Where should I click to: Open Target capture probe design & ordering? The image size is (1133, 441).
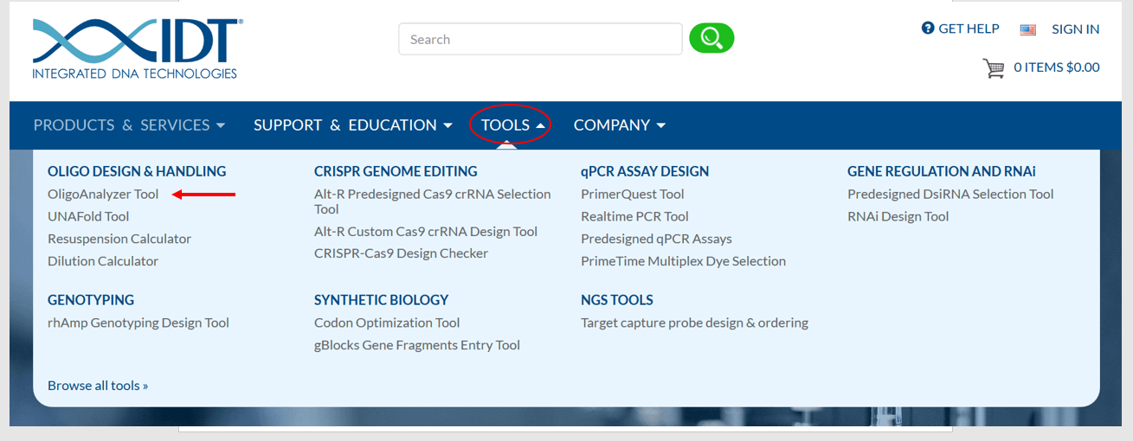pos(694,323)
